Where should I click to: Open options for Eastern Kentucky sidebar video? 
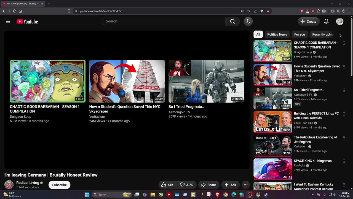click(344, 185)
